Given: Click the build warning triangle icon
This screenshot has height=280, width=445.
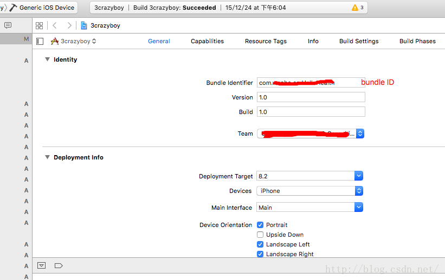Looking at the screenshot, I should tap(354, 8).
